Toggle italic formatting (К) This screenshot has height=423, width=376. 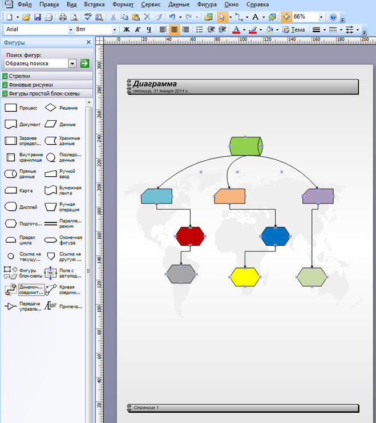(138, 30)
